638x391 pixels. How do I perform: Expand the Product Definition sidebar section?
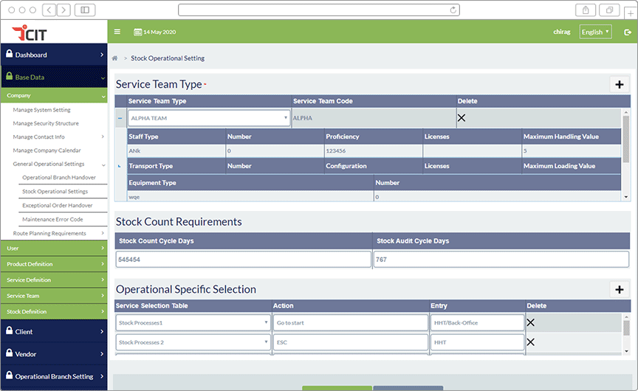coord(54,264)
